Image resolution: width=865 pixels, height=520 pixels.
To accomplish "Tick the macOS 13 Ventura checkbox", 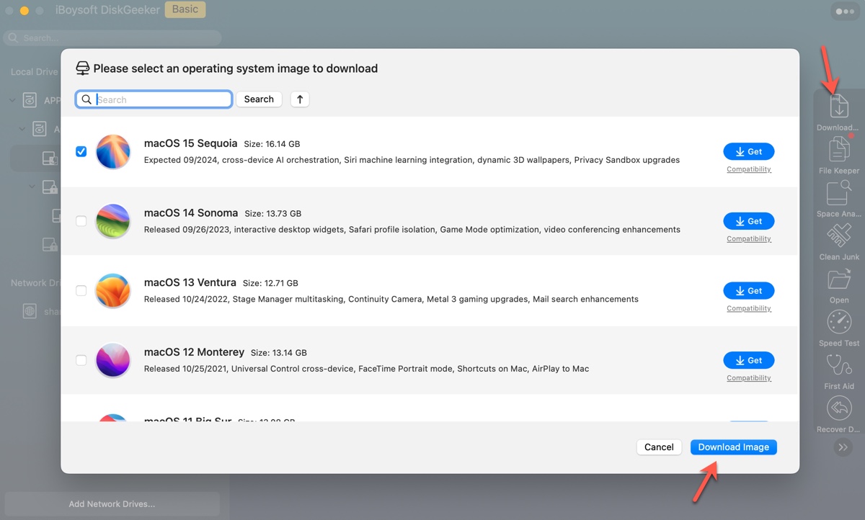I will coord(81,290).
